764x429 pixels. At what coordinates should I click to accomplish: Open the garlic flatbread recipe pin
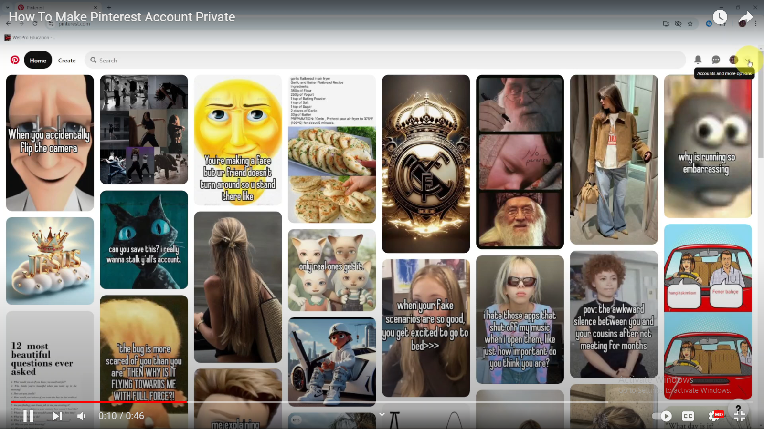(x=332, y=149)
